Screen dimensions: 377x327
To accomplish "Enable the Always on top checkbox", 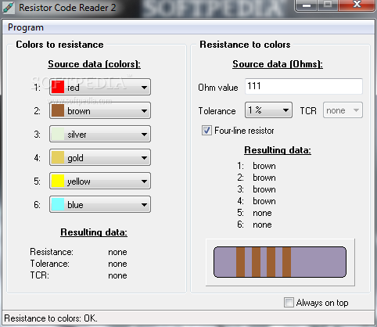I will (x=289, y=303).
